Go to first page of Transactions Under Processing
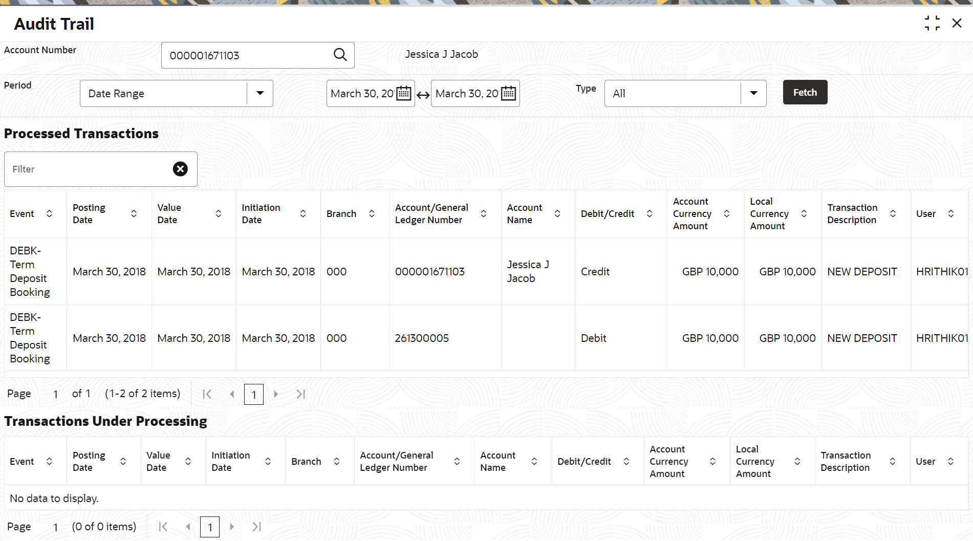 pyautogui.click(x=163, y=527)
